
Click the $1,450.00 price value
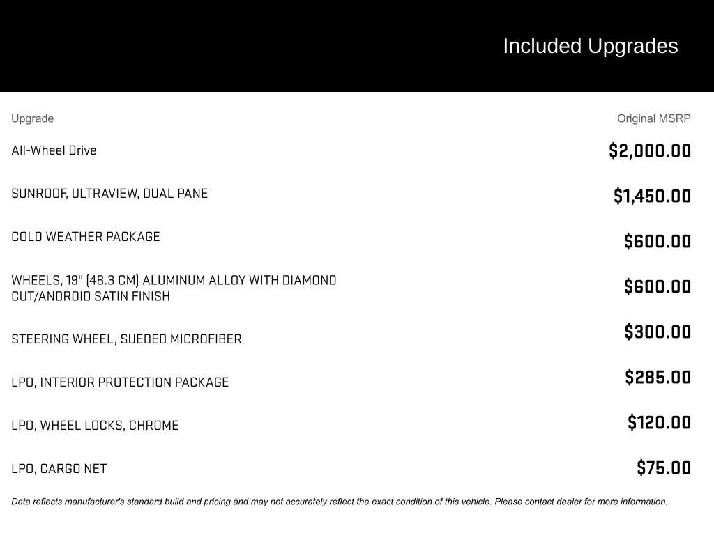point(652,196)
